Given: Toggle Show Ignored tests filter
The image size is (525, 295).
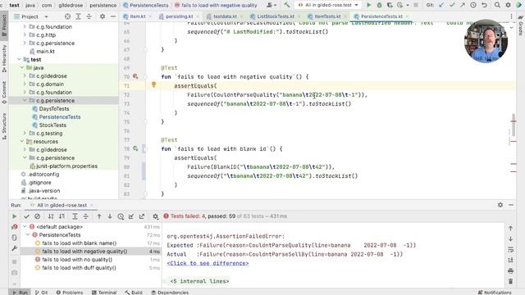Looking at the screenshot, I should click(x=37, y=216).
